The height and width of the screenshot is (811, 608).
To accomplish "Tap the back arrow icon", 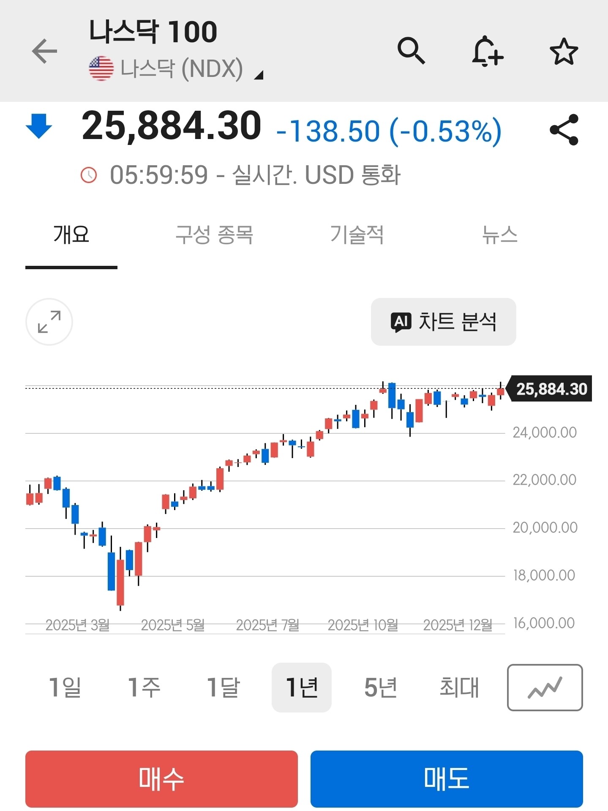I will click(x=44, y=51).
